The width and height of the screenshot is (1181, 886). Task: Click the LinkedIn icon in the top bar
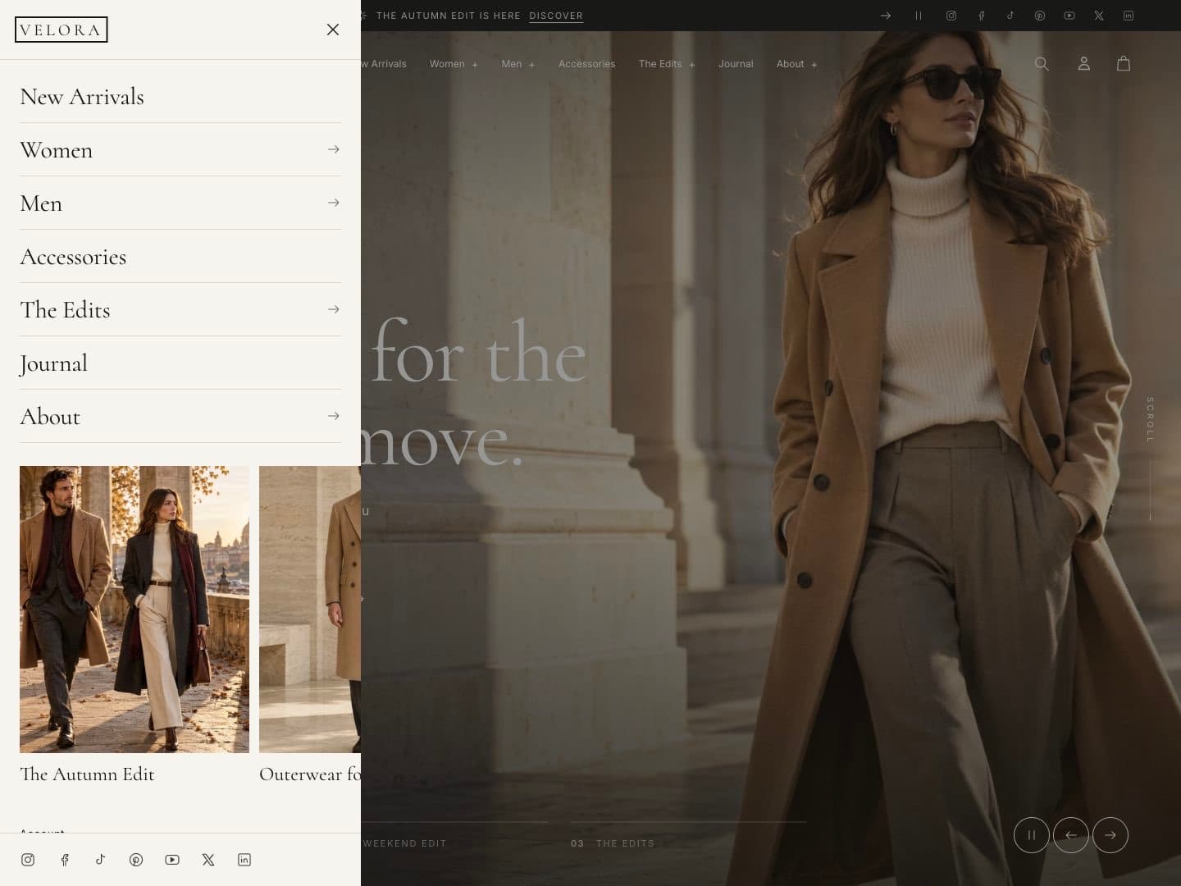click(x=1129, y=16)
